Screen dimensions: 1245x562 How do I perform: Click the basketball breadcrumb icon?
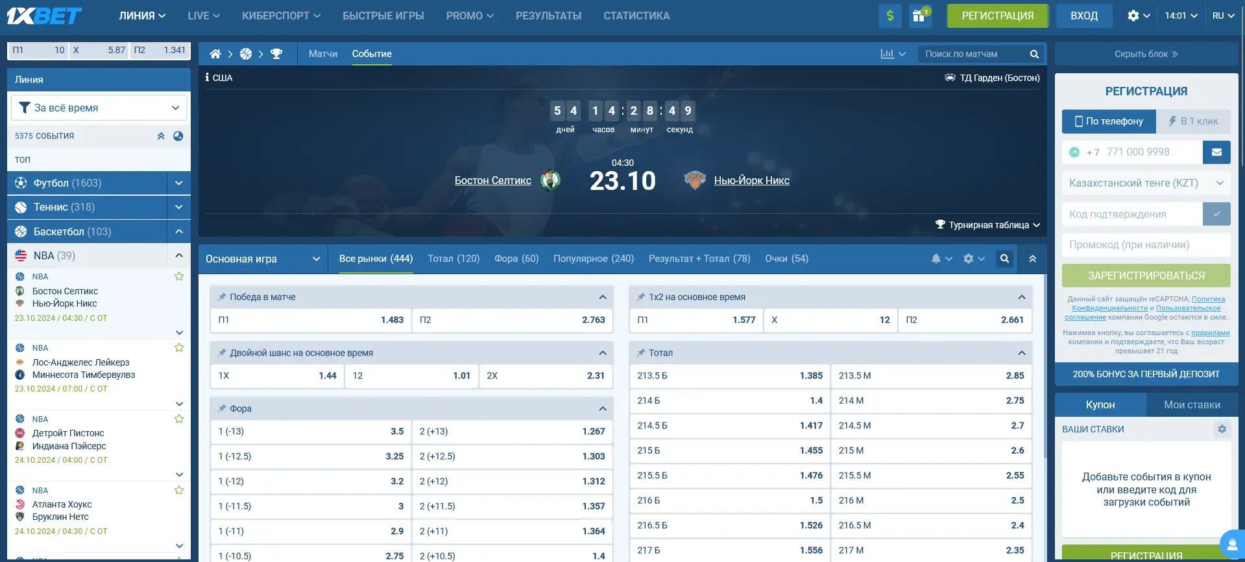(246, 54)
